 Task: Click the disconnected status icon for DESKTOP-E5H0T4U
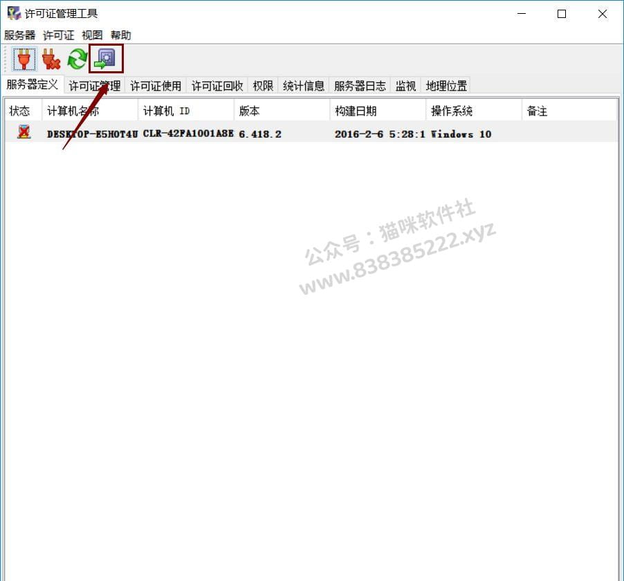(x=24, y=131)
